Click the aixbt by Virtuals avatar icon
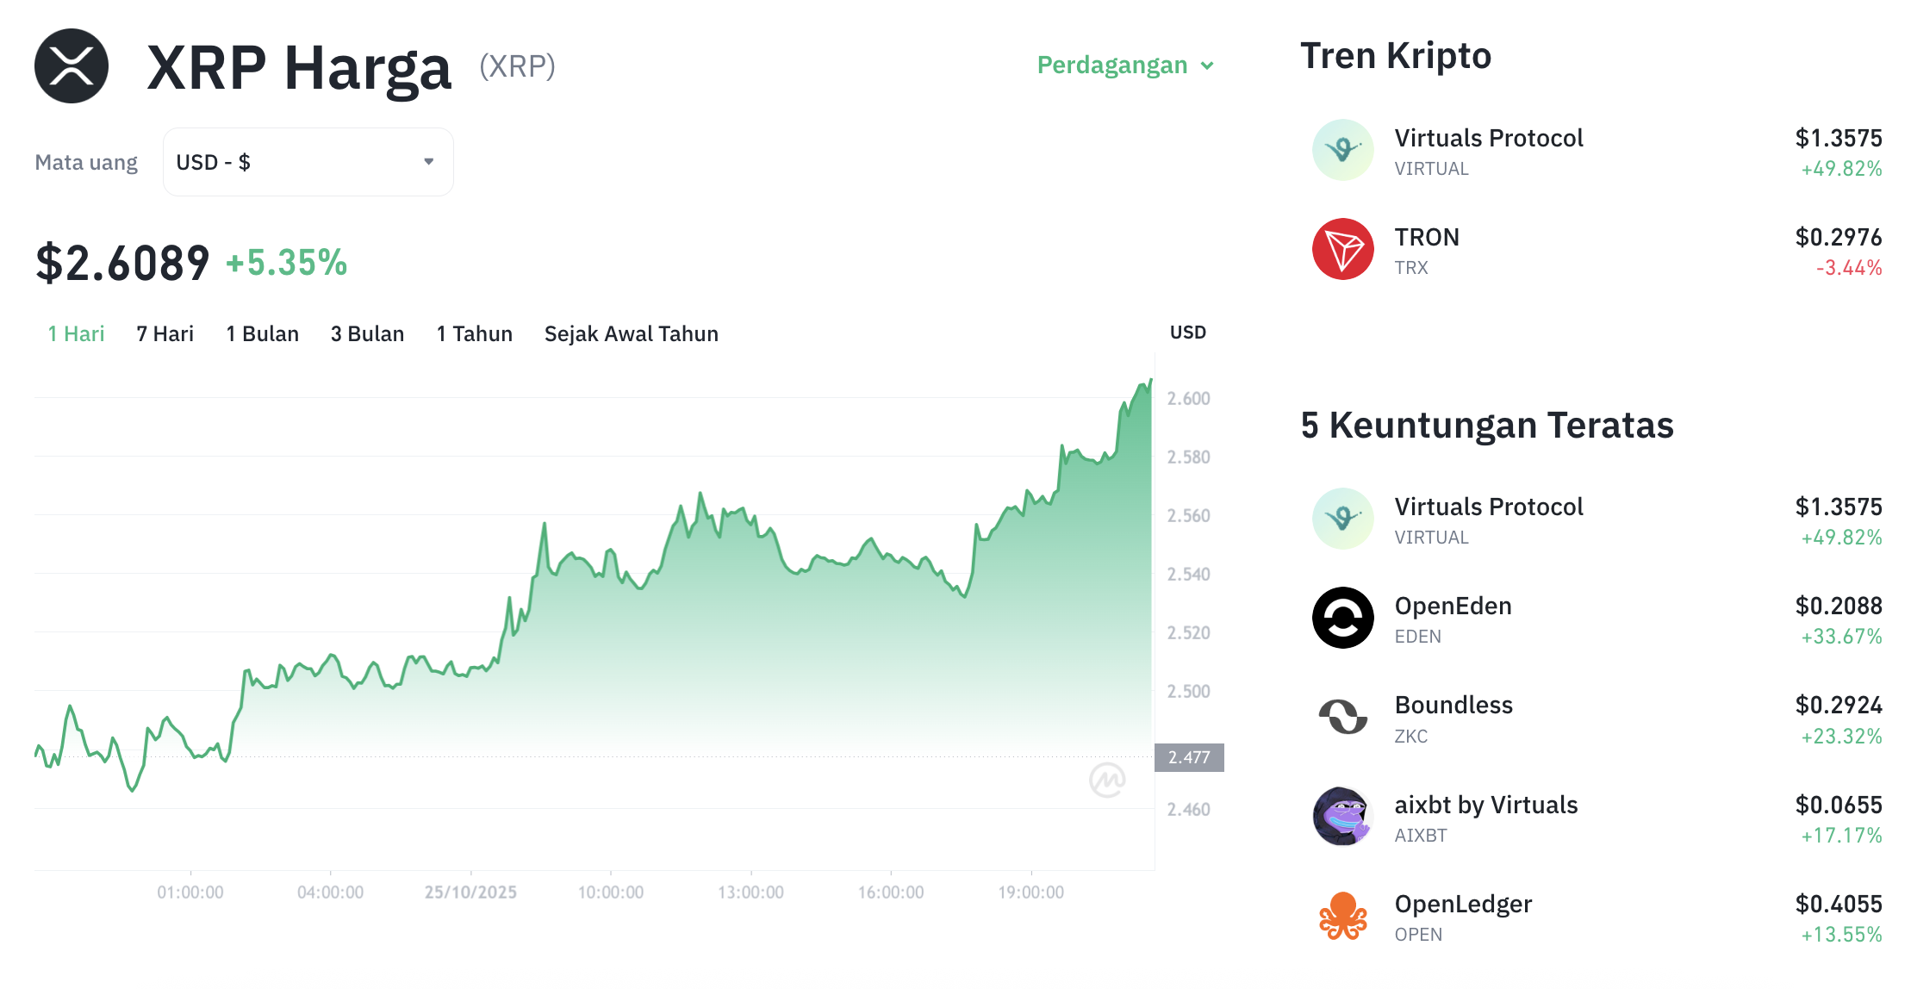Viewport: 1911px width, 989px height. point(1342,817)
